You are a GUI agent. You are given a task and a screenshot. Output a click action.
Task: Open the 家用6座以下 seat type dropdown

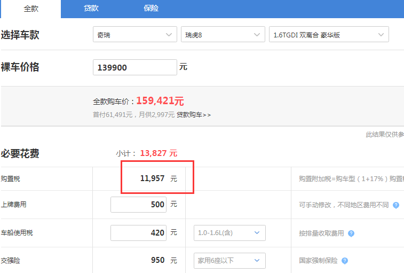[229, 261]
